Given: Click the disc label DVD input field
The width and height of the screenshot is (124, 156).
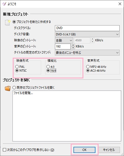Looking at the screenshot, I should [x=87, y=28].
